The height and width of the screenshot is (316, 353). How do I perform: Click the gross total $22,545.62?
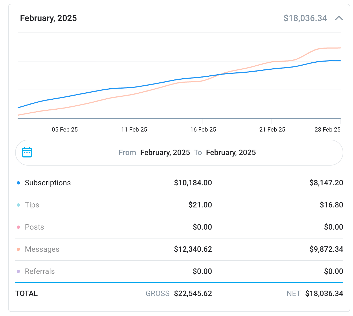click(193, 294)
